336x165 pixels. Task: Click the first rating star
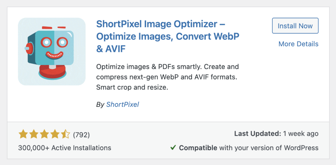pyautogui.click(x=23, y=134)
